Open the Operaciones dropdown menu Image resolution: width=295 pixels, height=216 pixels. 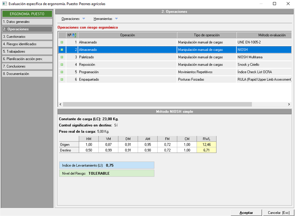(73, 19)
